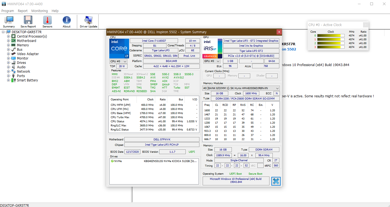The width and height of the screenshot is (390, 207).
Task: Click the blue X close button in System Summary
Action: tap(276, 181)
